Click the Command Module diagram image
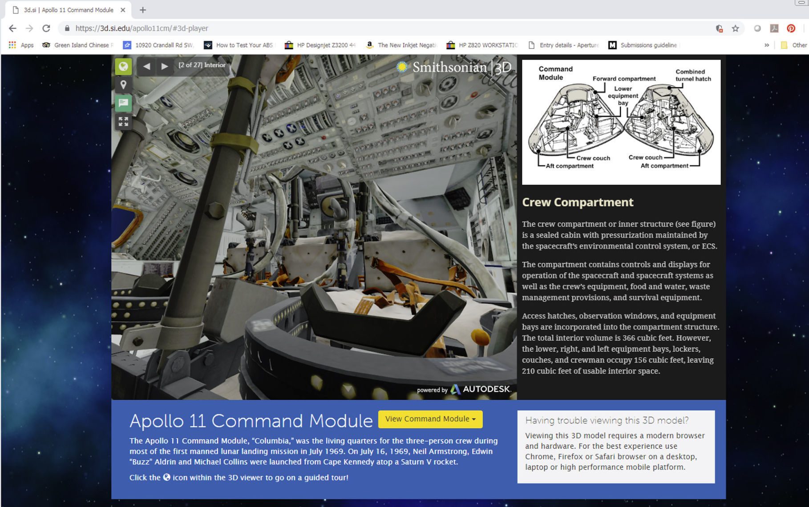The height and width of the screenshot is (507, 809). coord(621,122)
